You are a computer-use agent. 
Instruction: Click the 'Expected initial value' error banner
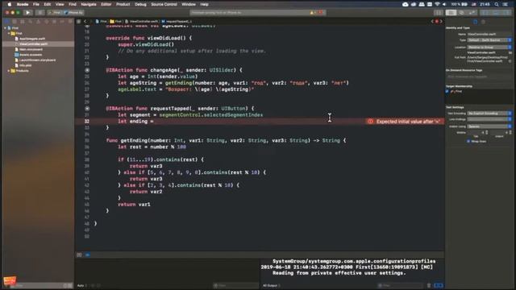tap(405, 122)
